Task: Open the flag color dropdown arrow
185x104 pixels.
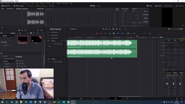Action: tap(120, 34)
